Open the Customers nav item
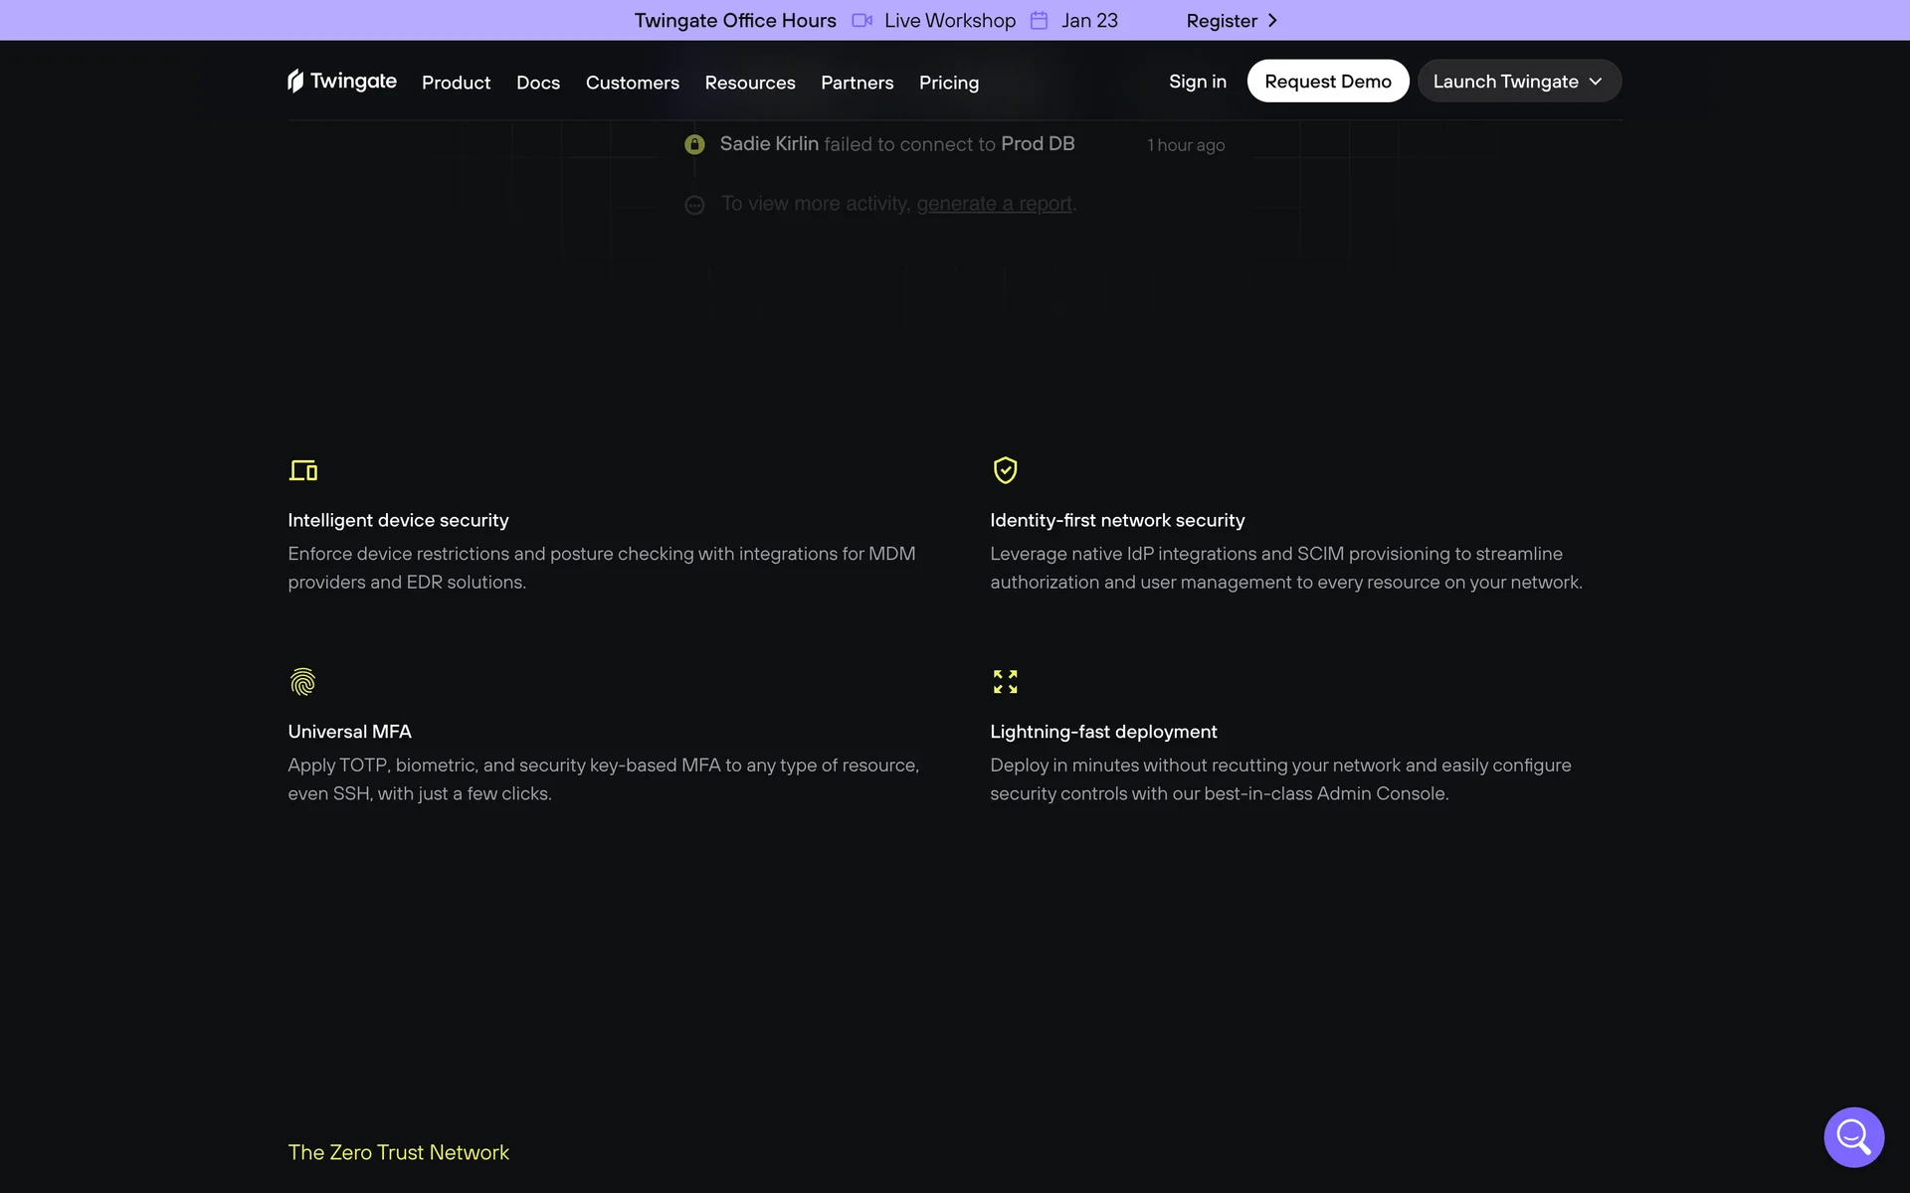 tap(632, 83)
